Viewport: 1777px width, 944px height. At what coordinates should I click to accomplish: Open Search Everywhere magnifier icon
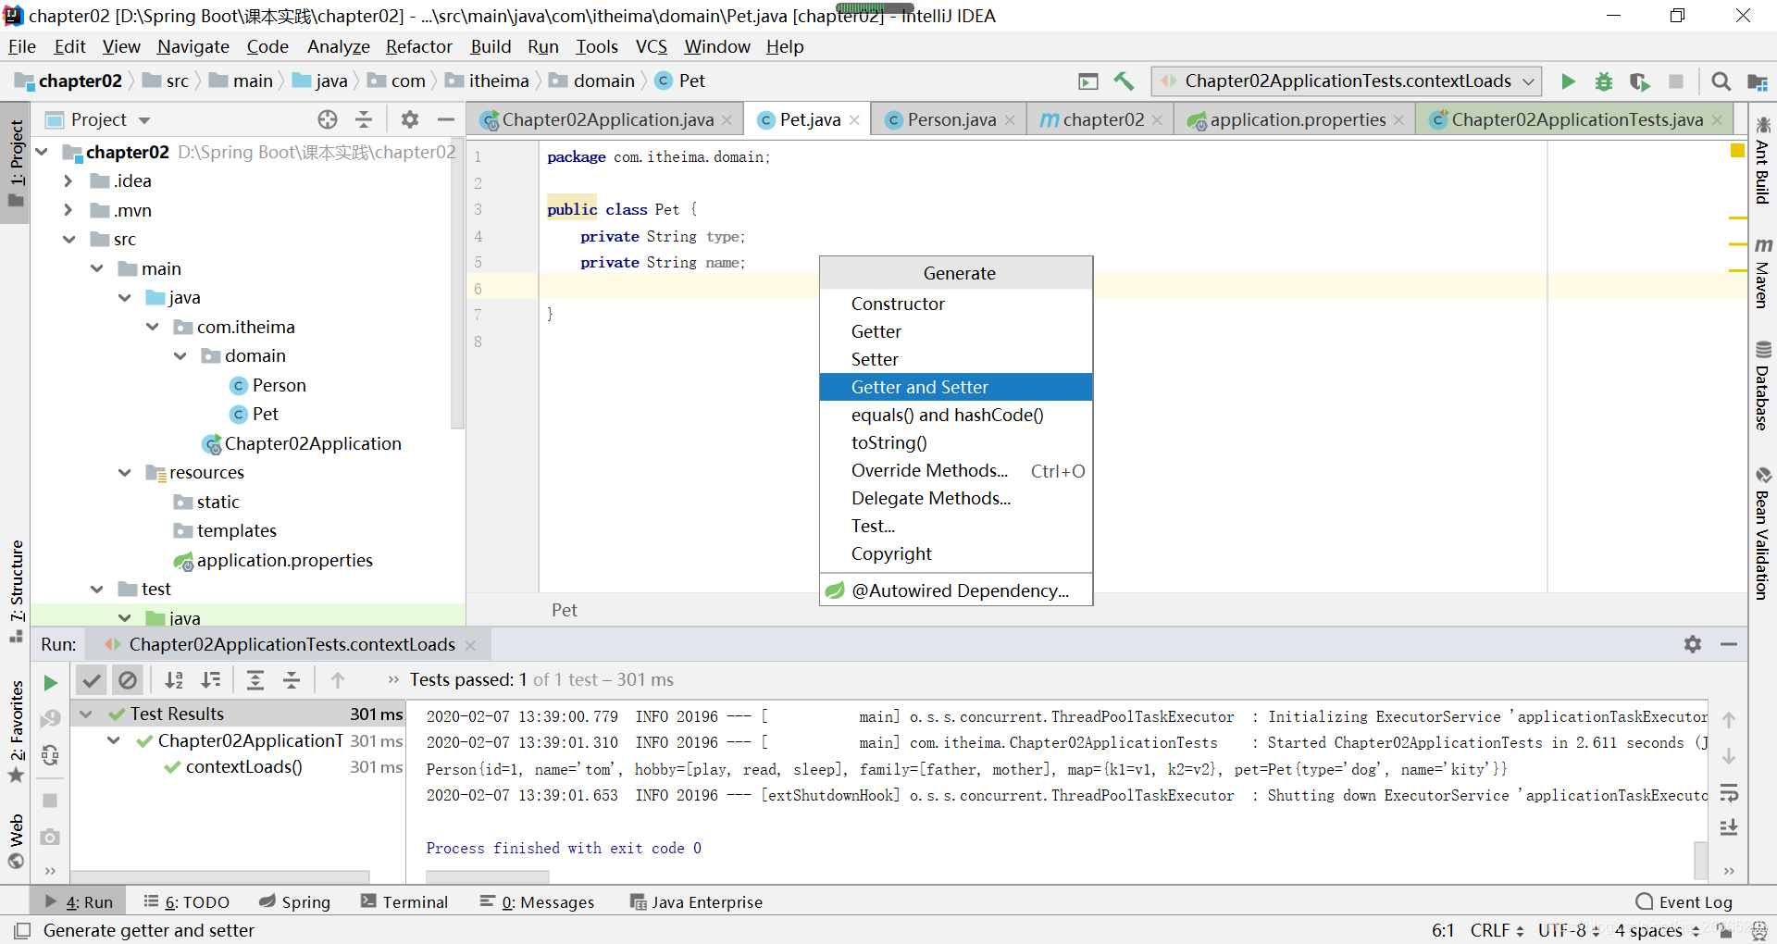[x=1721, y=81]
